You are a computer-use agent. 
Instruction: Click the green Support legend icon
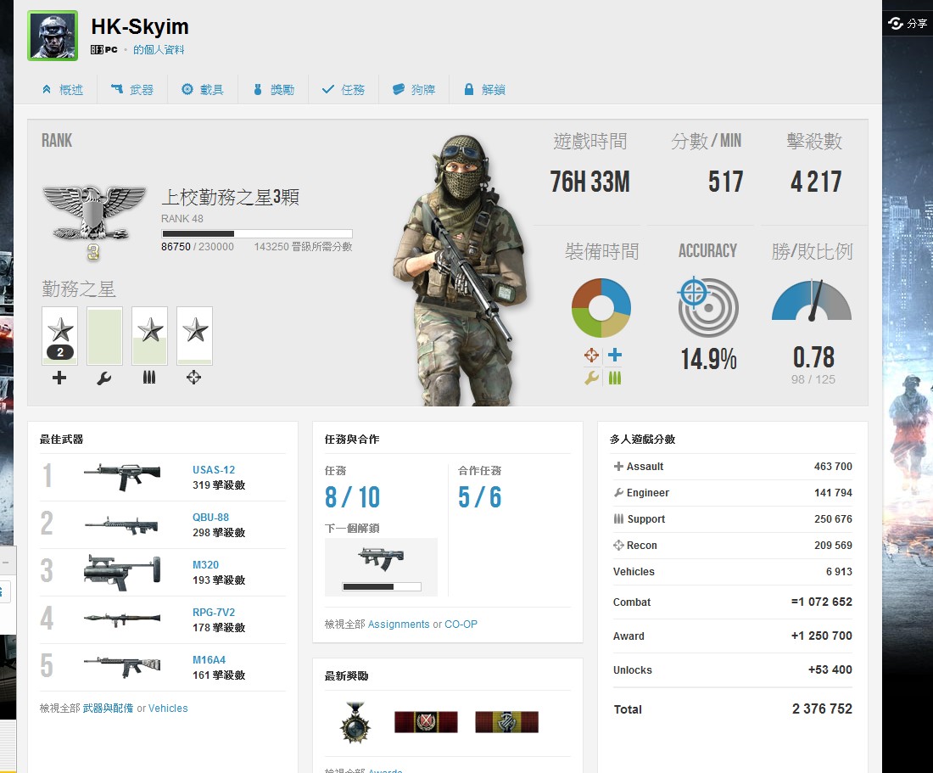click(x=615, y=378)
